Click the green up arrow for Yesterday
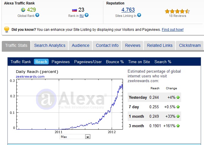204x145 pixels. coord(178,97)
